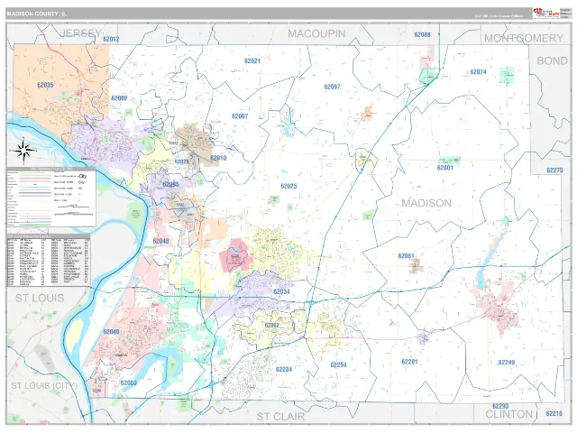Click ZIP code label 62001

pyautogui.click(x=444, y=168)
